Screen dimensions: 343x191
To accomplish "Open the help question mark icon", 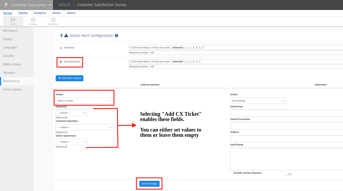I will [116, 36].
